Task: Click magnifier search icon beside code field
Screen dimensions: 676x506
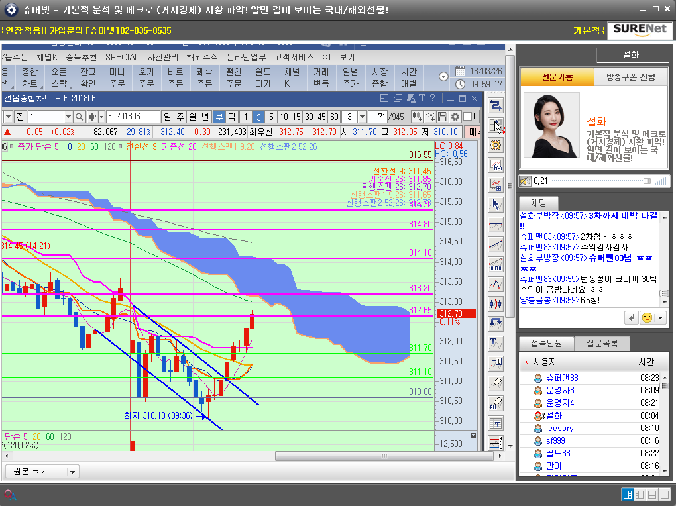Action: [x=79, y=117]
